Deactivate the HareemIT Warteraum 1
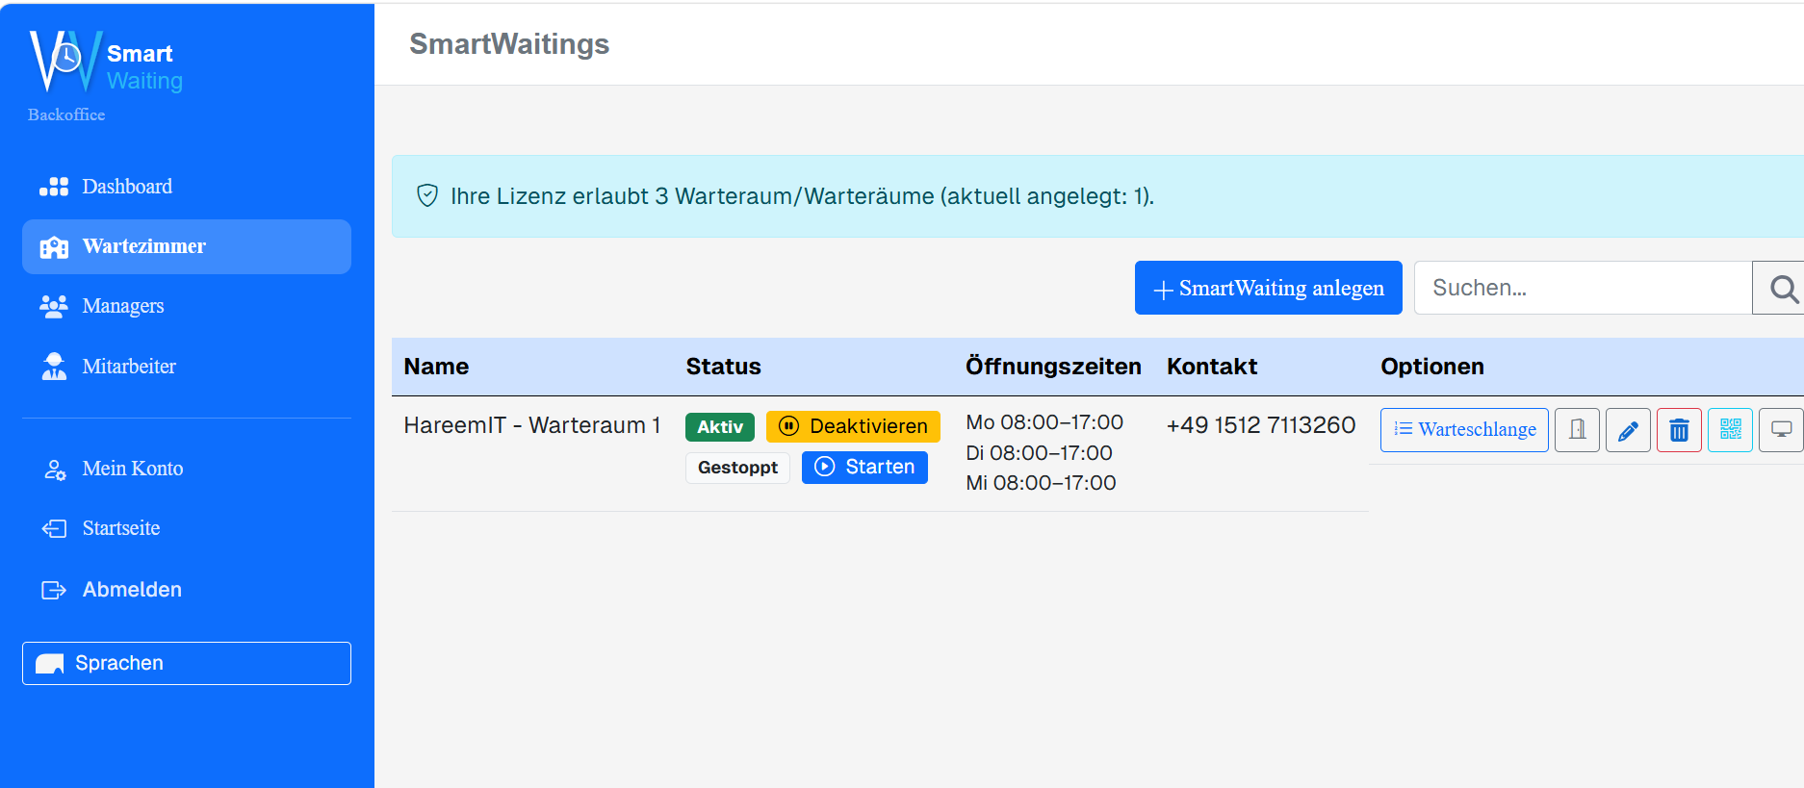 [853, 426]
